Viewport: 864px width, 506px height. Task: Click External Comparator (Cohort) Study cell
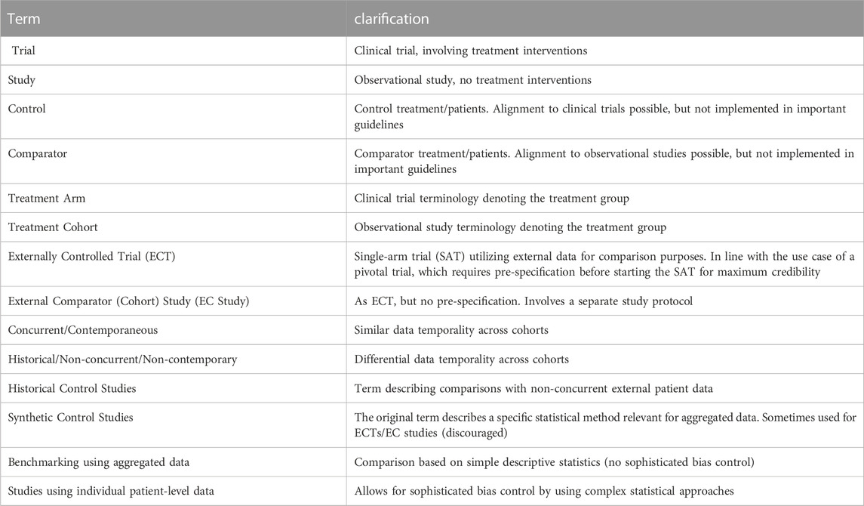(x=173, y=301)
